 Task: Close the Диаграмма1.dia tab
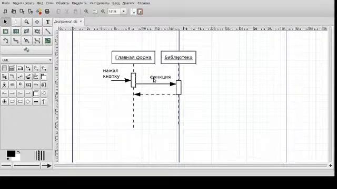pos(81,22)
